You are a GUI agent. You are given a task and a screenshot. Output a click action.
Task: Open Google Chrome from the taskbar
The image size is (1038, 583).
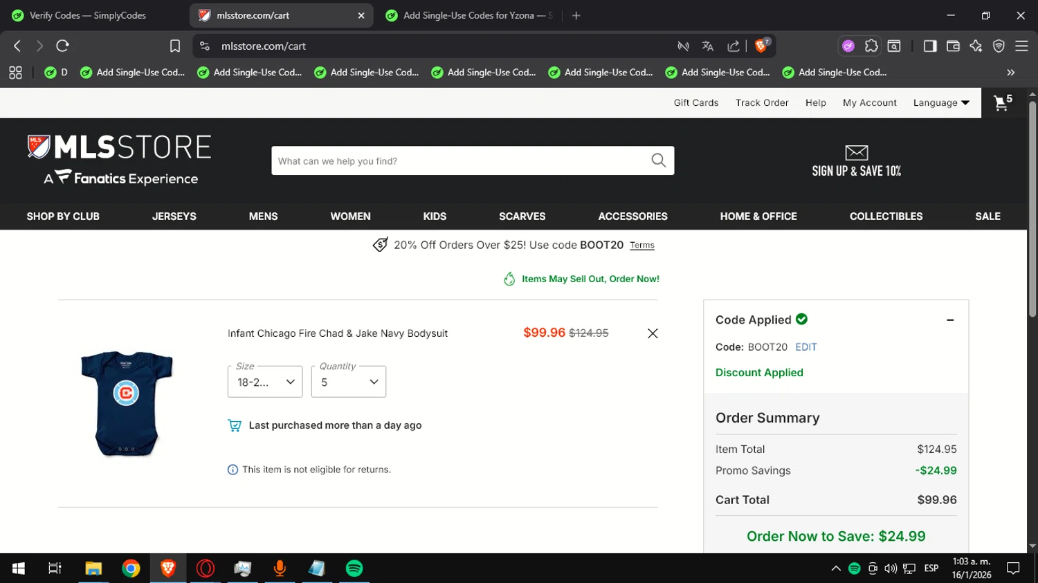pyautogui.click(x=131, y=568)
